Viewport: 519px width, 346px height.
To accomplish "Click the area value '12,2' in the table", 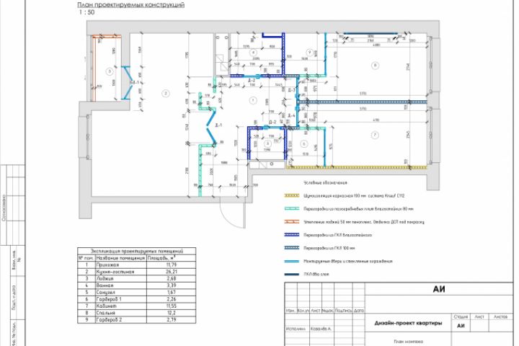I will tap(172, 313).
